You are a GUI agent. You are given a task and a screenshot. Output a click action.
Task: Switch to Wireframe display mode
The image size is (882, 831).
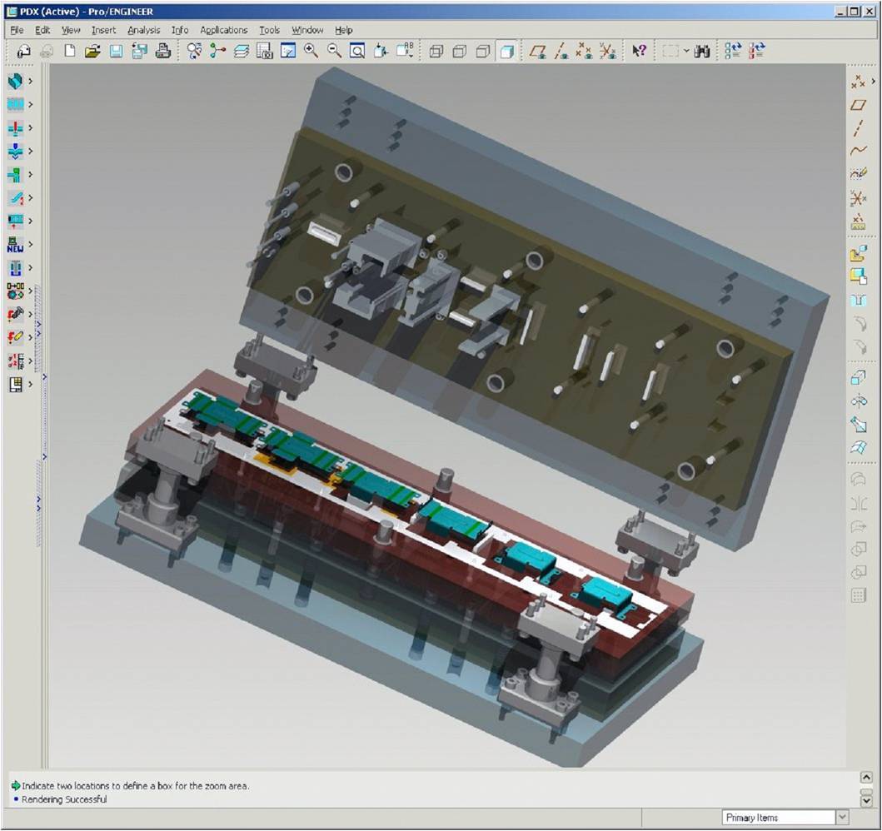coord(436,51)
